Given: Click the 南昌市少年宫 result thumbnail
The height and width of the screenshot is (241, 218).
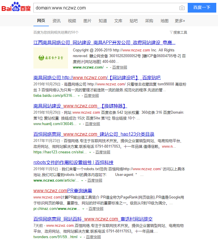Looking at the screenshot, I should tap(51, 58).
